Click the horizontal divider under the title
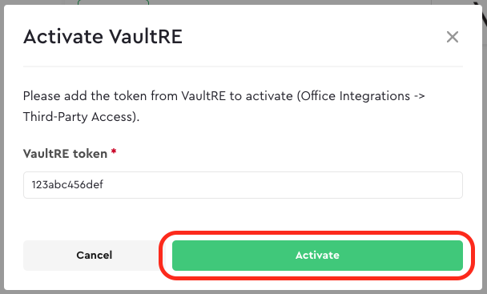The width and height of the screenshot is (487, 294). click(243, 66)
